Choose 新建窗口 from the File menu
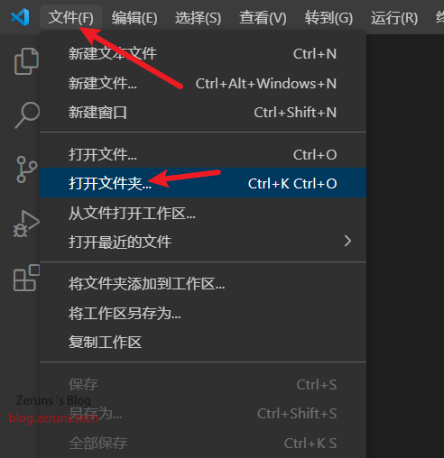 pos(203,113)
